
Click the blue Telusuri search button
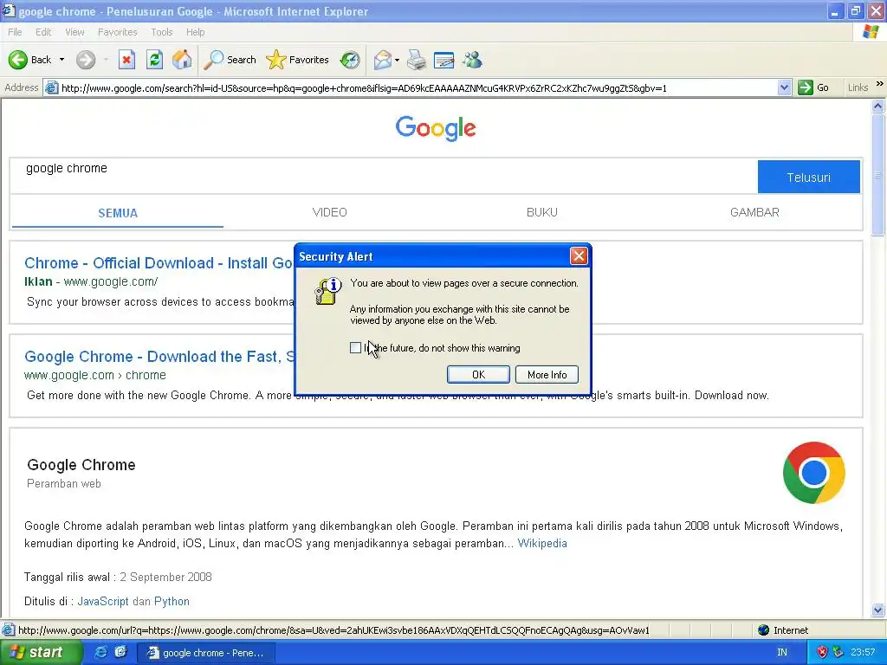pyautogui.click(x=809, y=177)
